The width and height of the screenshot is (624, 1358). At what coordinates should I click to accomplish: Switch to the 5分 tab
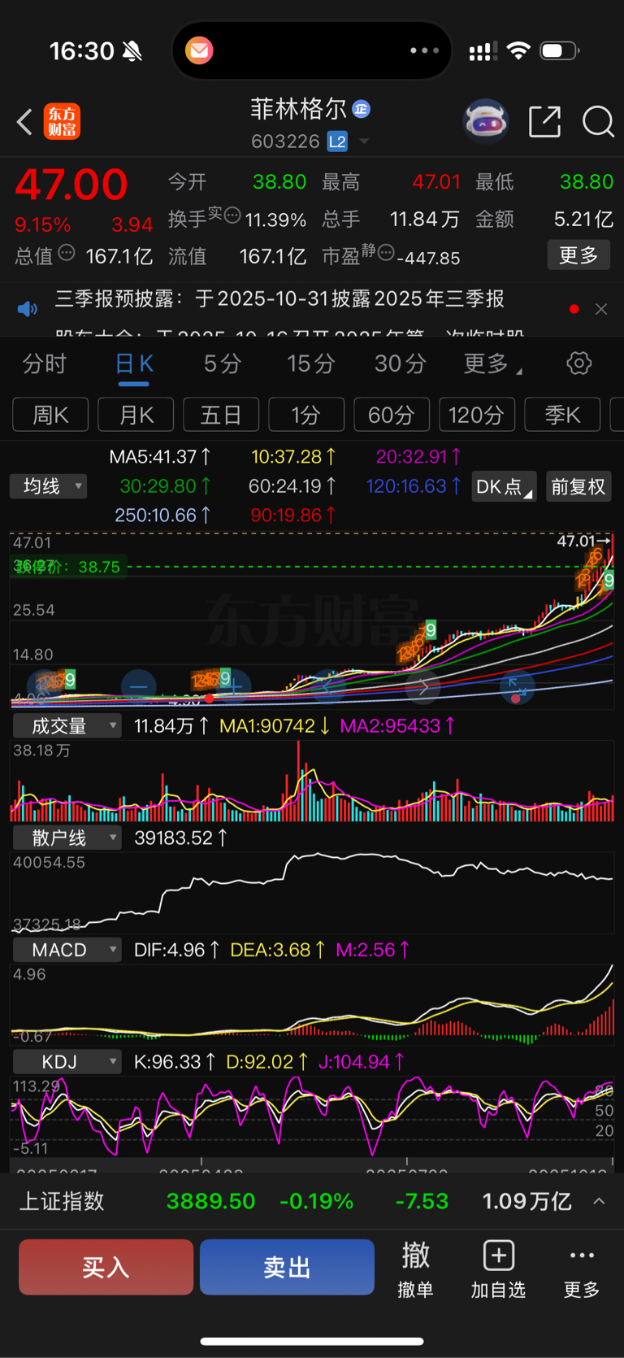tap(223, 363)
